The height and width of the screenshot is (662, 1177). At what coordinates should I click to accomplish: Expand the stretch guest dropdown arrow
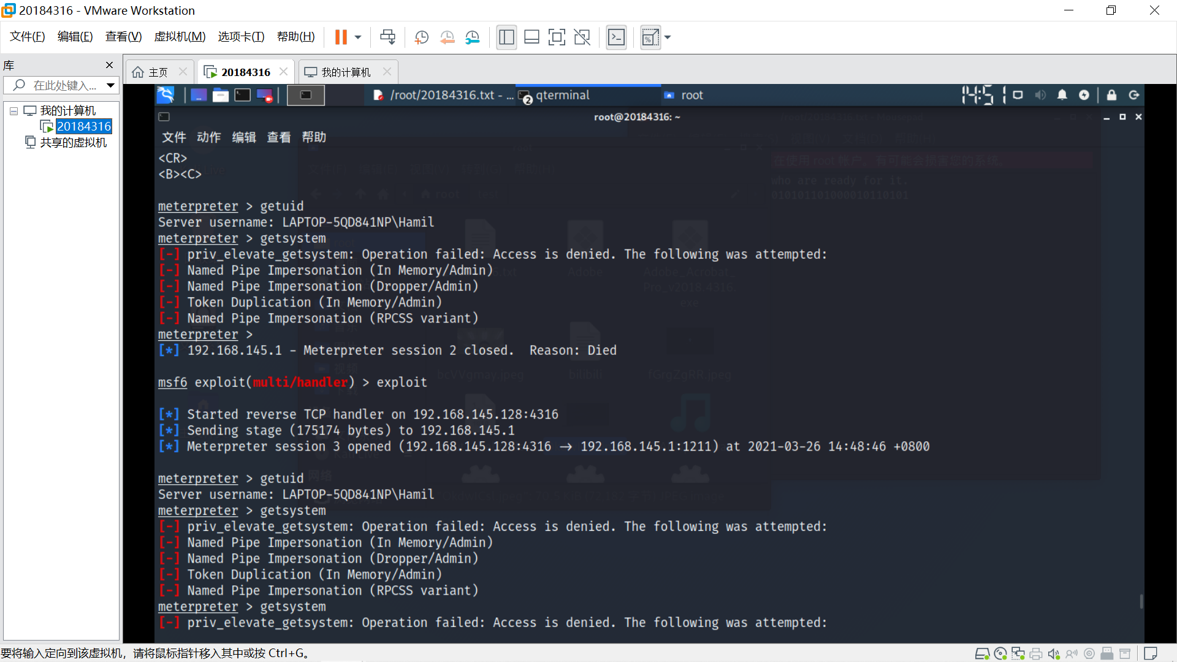pyautogui.click(x=668, y=37)
